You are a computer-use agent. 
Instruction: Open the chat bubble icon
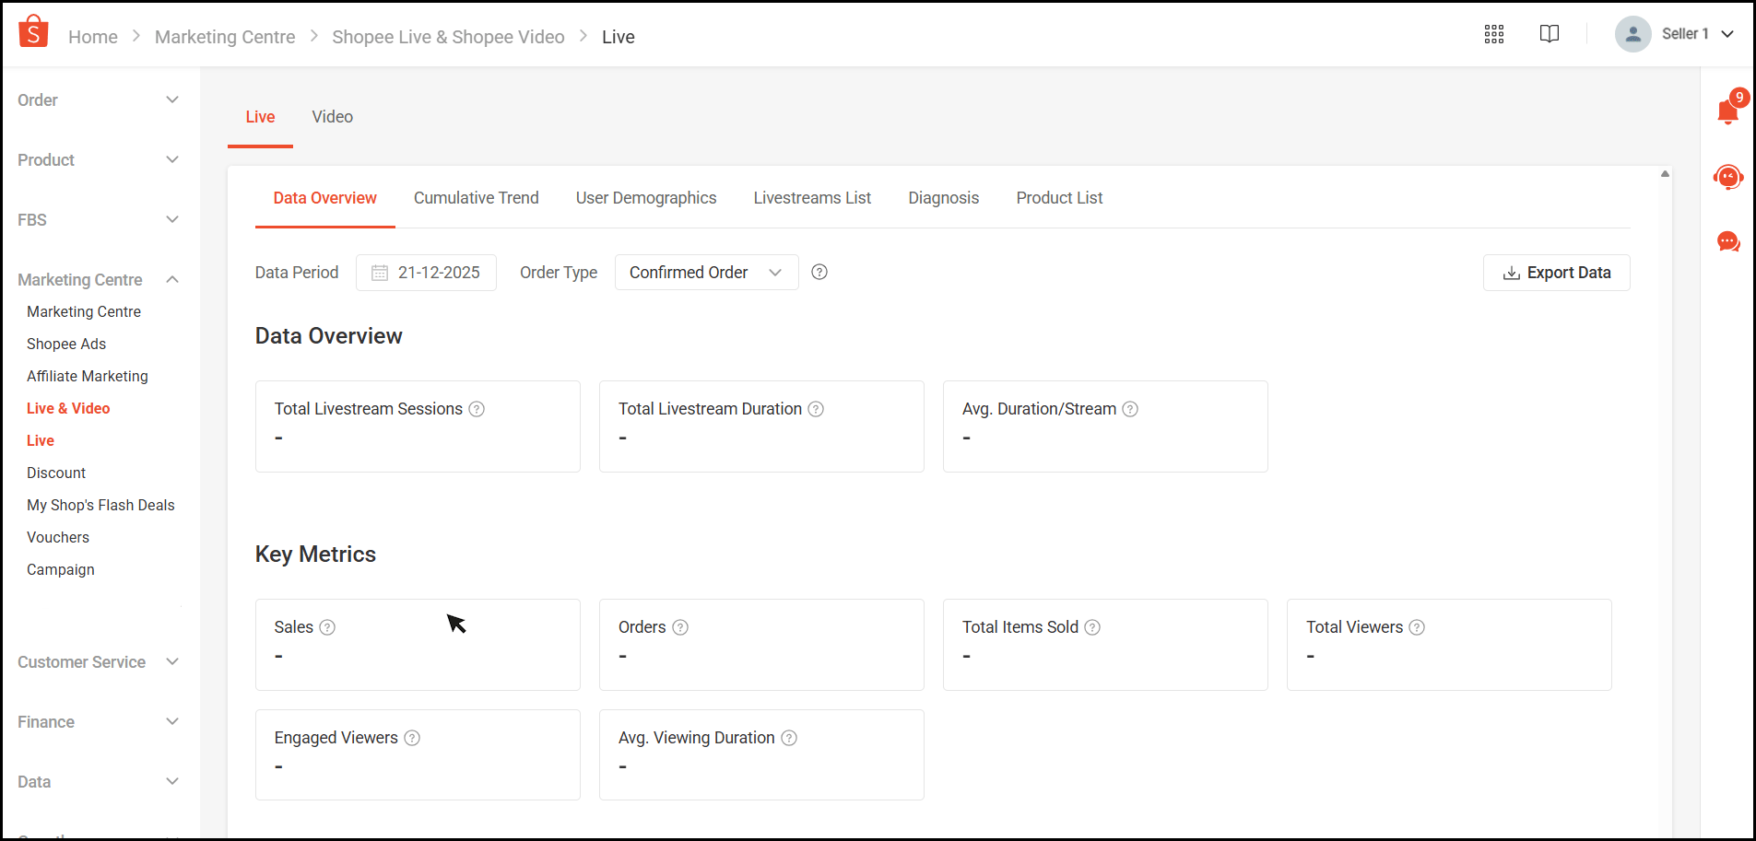[1728, 241]
